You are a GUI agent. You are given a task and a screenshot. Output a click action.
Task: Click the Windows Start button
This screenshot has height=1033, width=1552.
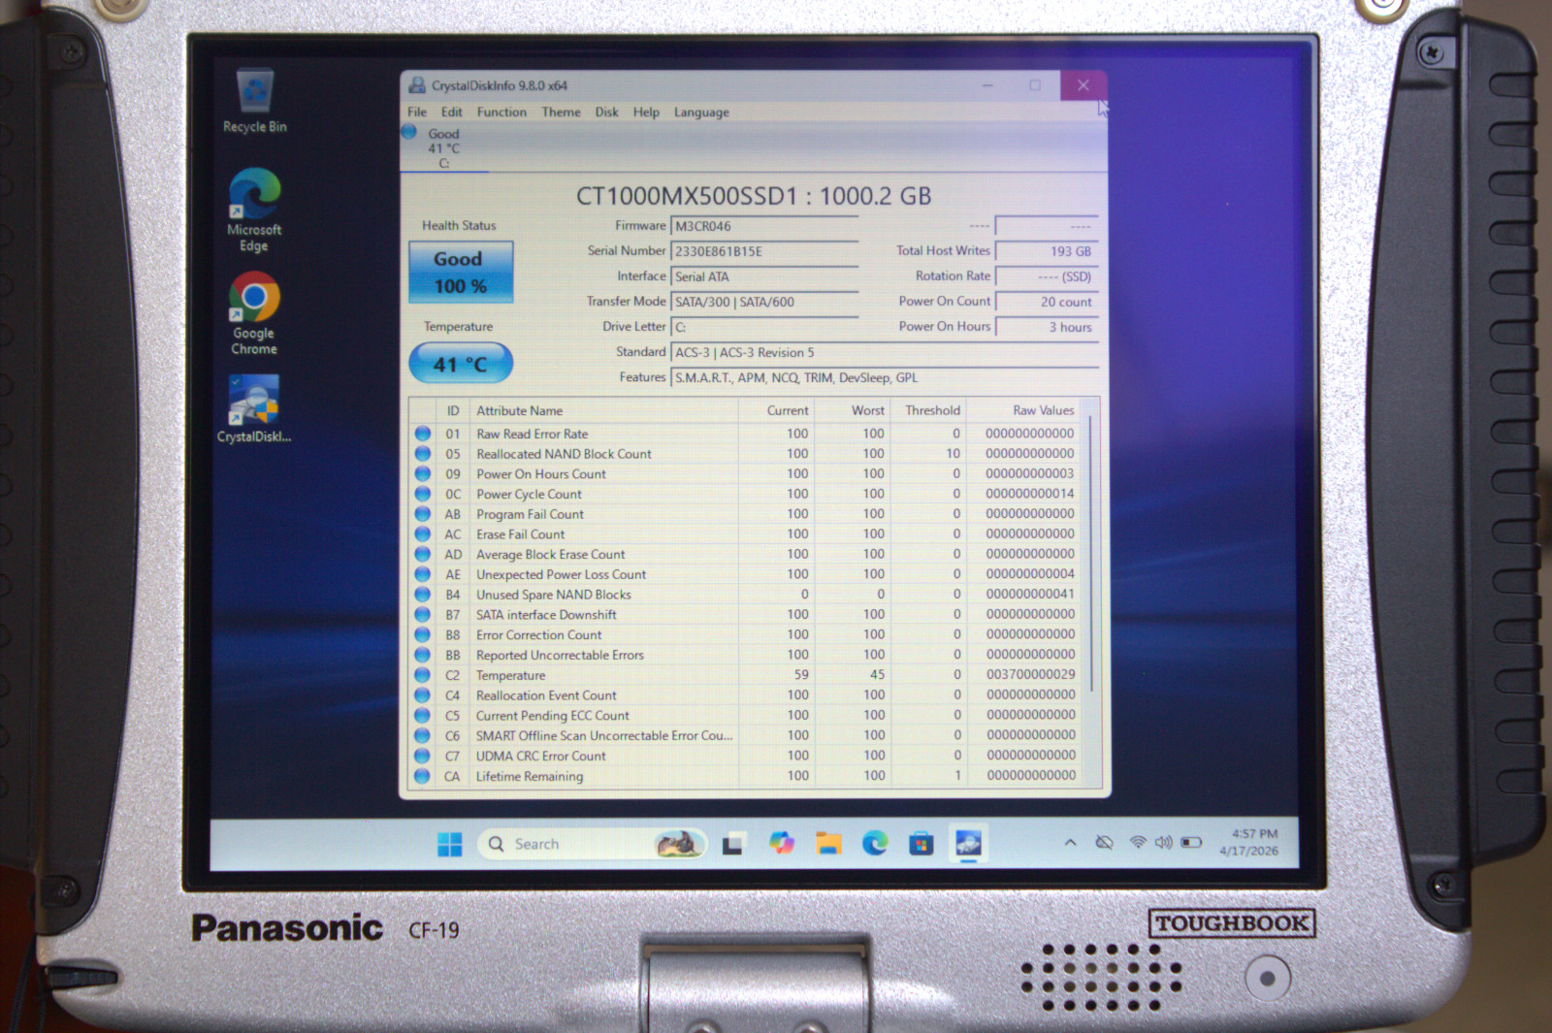pos(450,844)
